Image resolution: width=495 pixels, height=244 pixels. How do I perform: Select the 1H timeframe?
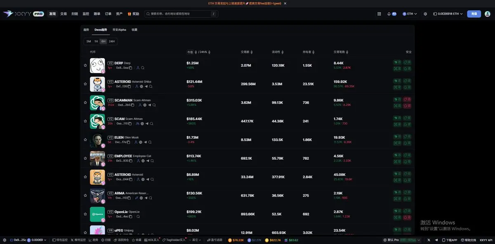coord(96,41)
